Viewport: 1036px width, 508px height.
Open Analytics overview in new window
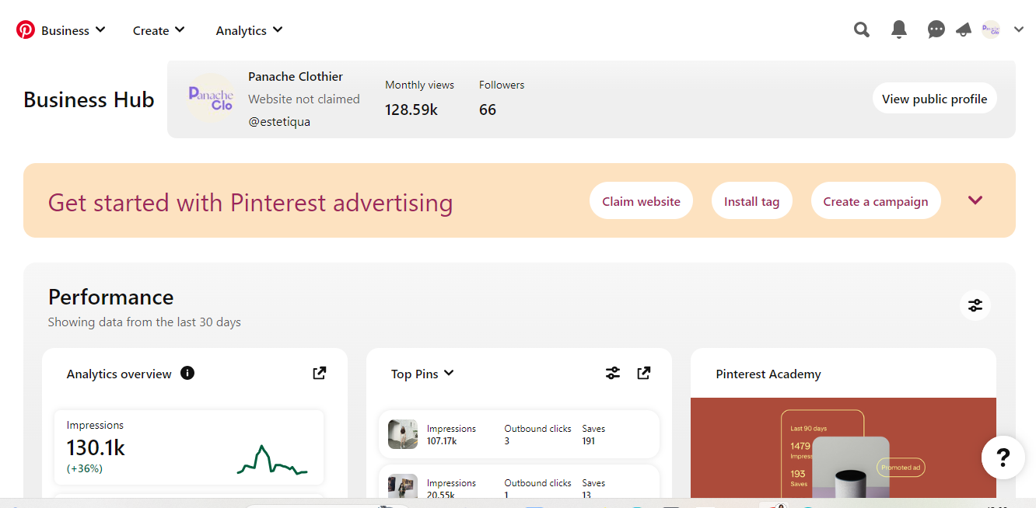coord(319,373)
